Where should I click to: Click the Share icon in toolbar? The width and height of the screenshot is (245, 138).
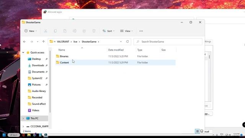point(84,31)
